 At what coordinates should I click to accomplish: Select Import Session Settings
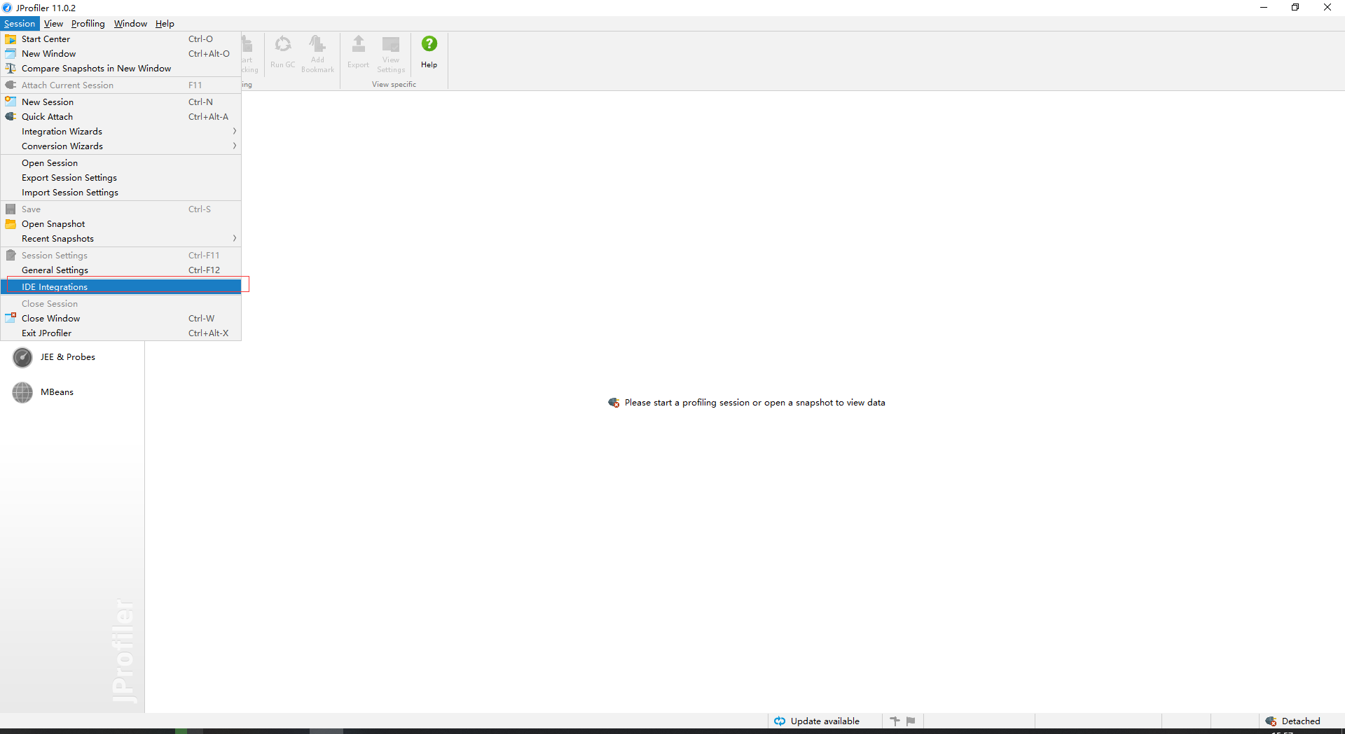coord(120,193)
